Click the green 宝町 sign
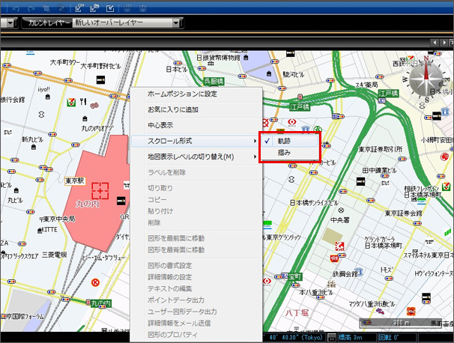 click(294, 276)
